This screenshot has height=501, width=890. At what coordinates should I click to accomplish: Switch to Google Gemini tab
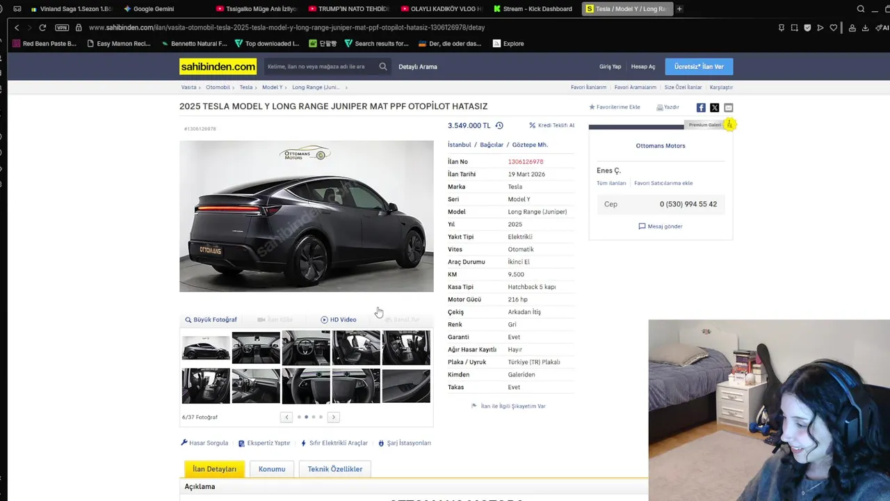tap(148, 9)
